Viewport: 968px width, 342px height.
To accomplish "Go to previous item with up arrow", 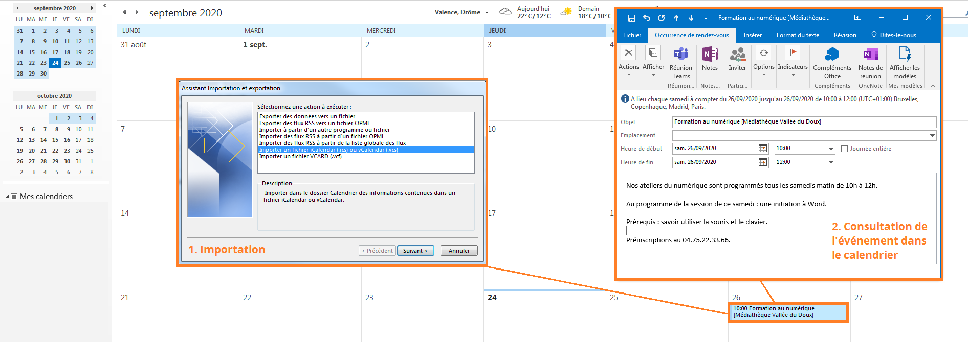I will (x=676, y=18).
